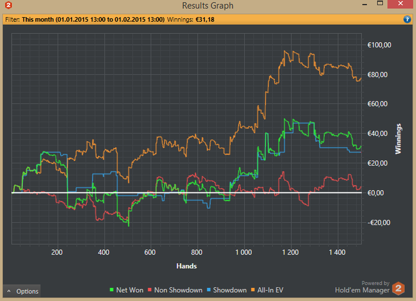Click the 400 hands axis label

[103, 252]
